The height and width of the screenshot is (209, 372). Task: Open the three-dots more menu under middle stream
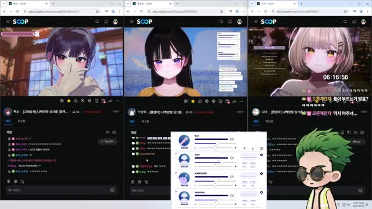pyautogui.click(x=241, y=102)
